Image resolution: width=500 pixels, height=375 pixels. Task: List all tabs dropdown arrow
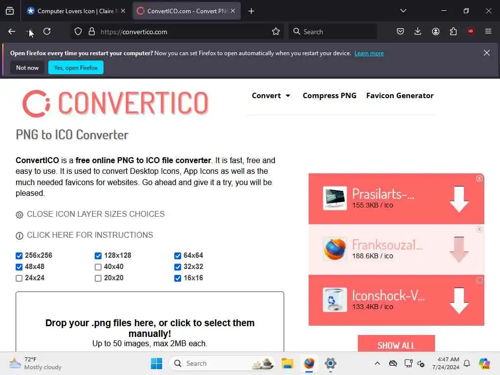tap(403, 11)
